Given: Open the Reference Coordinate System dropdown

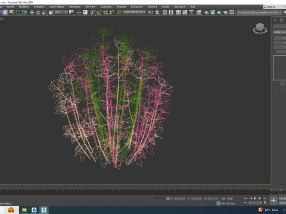Looking at the screenshot, I should click(61, 12).
